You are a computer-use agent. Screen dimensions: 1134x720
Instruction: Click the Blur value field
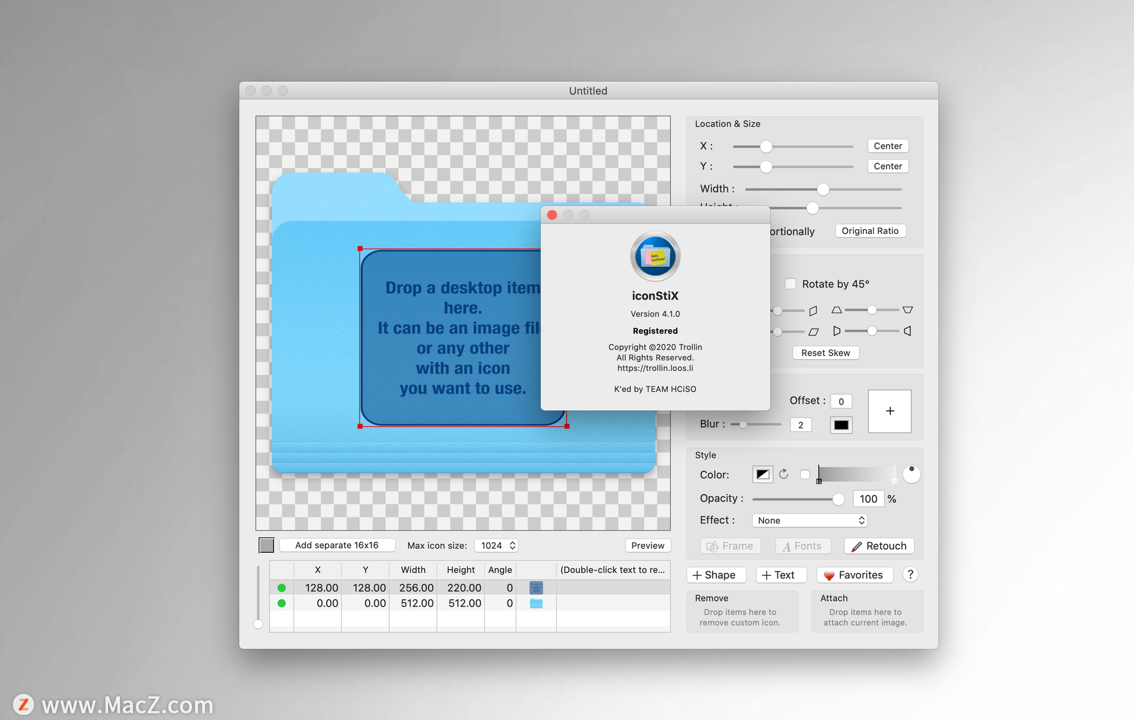(800, 425)
